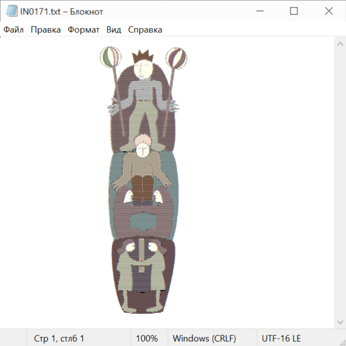Click the window resize grip at corner

[x=342, y=342]
